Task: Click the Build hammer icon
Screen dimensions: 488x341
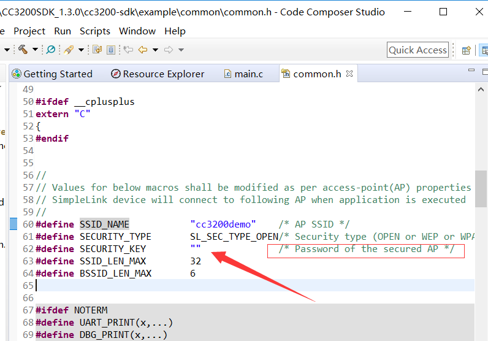Action: tap(23, 50)
